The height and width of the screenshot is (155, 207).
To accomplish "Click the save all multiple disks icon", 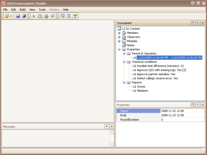I will (x=24, y=16).
